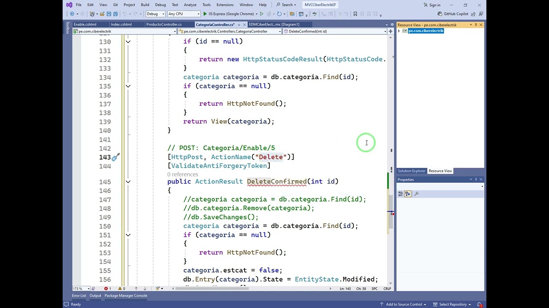Click the Alphabetical sort icon in Properties

407,194
